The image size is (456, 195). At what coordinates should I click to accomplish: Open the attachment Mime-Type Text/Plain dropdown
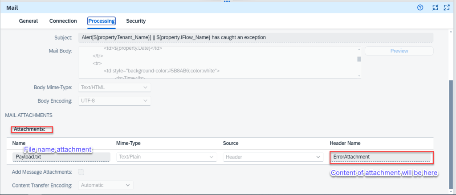(167, 157)
